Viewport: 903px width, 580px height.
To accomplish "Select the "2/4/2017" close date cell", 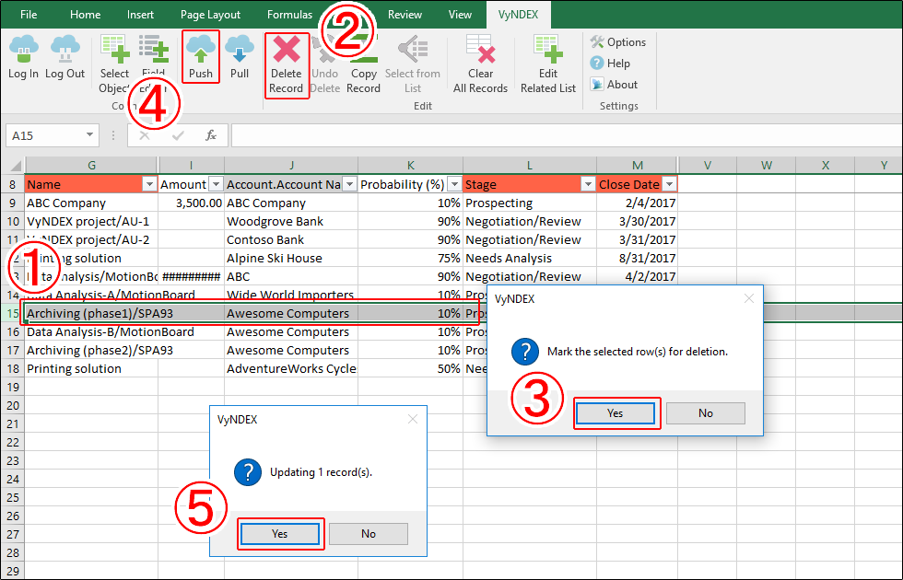I will tap(638, 203).
